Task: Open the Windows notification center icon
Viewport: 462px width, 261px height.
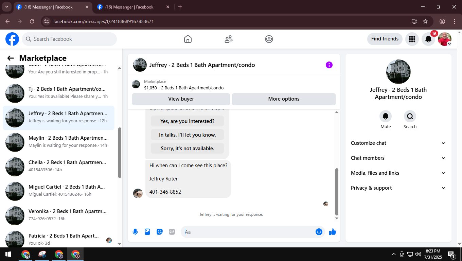Action: click(x=451, y=254)
